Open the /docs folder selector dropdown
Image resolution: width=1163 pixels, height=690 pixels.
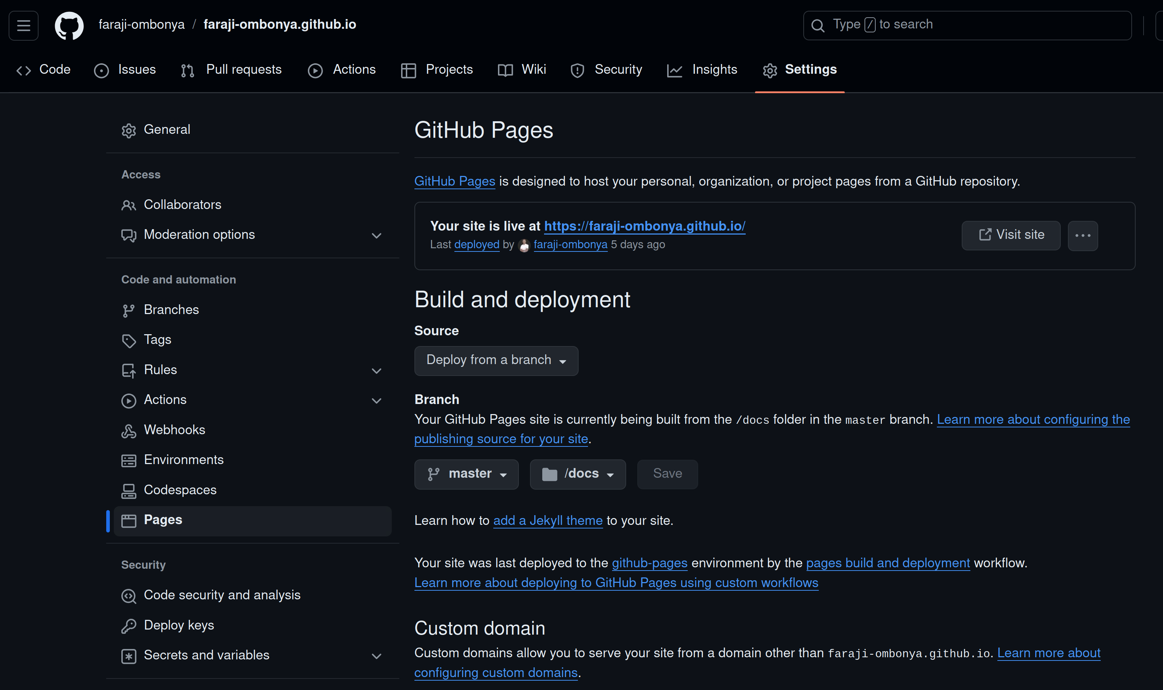[x=578, y=474]
